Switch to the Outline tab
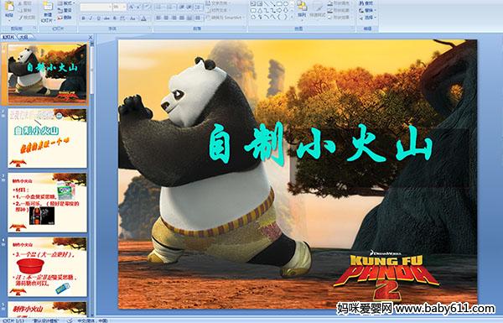The width and height of the screenshot is (503, 323). [24, 37]
